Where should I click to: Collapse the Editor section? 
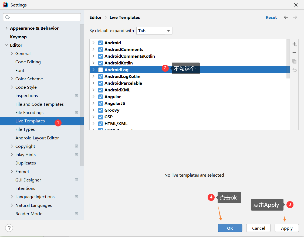6,45
